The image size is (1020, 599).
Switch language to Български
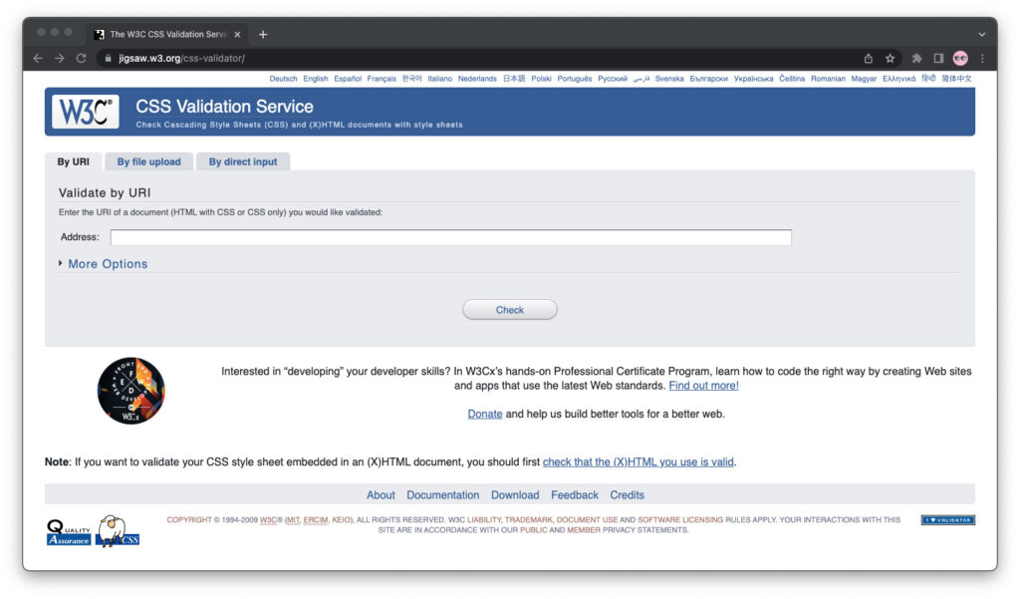tap(708, 79)
